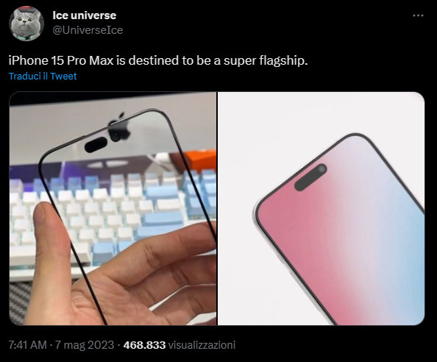
Task: Click the 7 mag 2023 date
Action: click(85, 345)
